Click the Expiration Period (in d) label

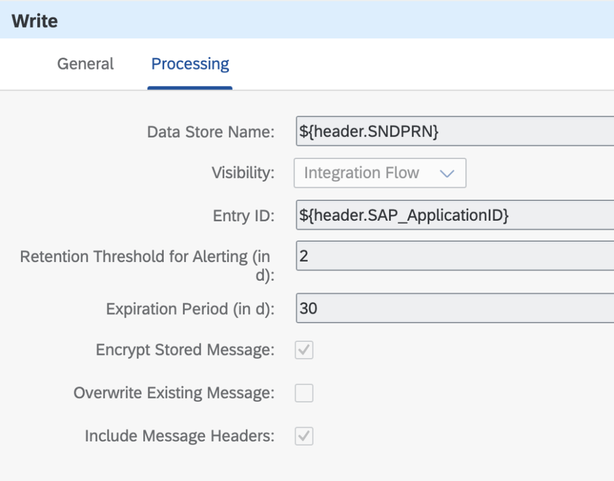[x=190, y=309]
